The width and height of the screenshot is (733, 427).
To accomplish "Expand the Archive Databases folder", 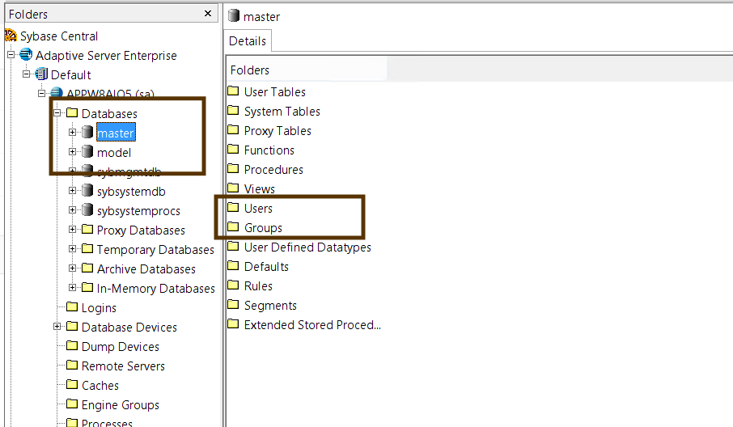I will pyautogui.click(x=73, y=268).
